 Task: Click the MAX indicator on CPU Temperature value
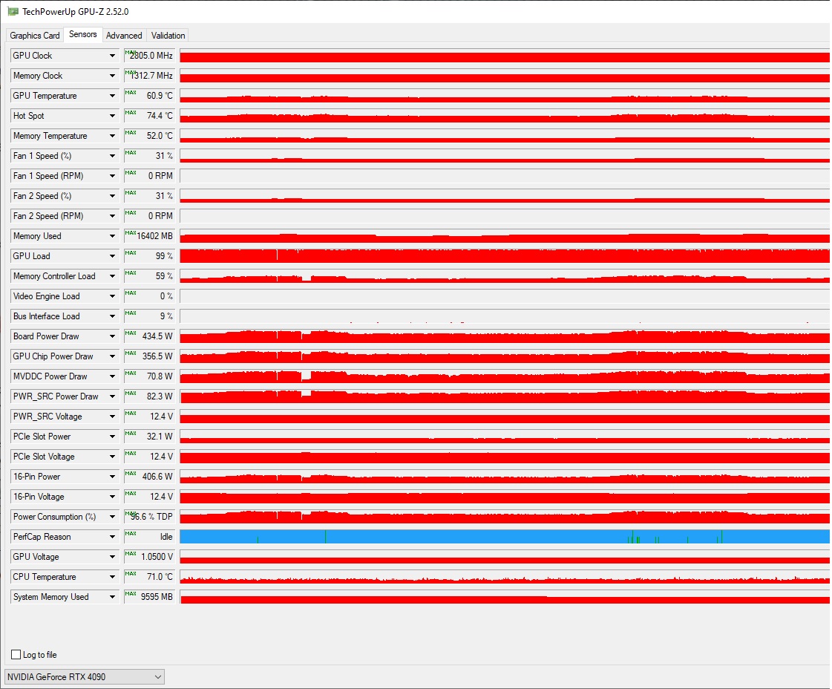click(131, 573)
